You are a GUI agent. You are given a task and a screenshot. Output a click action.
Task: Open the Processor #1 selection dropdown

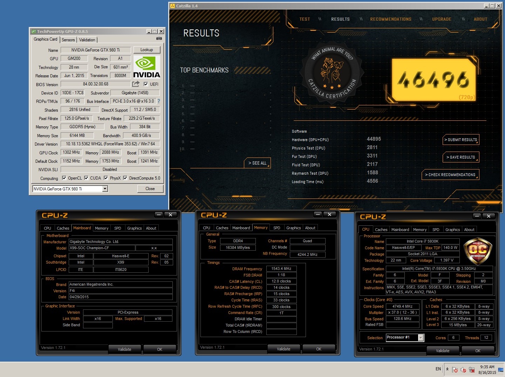click(421, 337)
